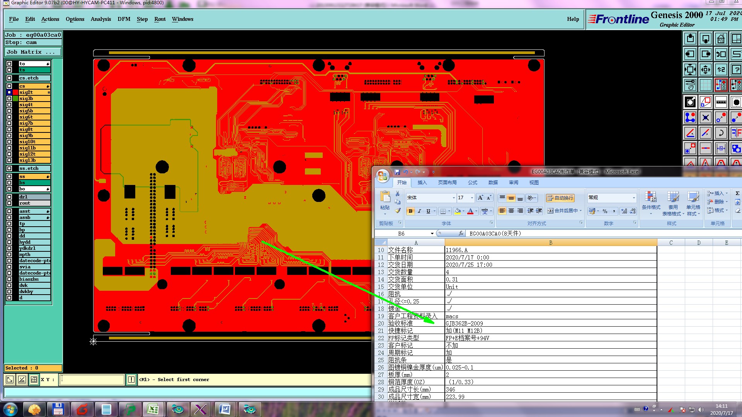This screenshot has width=742, height=417.
Task: Click the home view icon
Action: point(721,39)
